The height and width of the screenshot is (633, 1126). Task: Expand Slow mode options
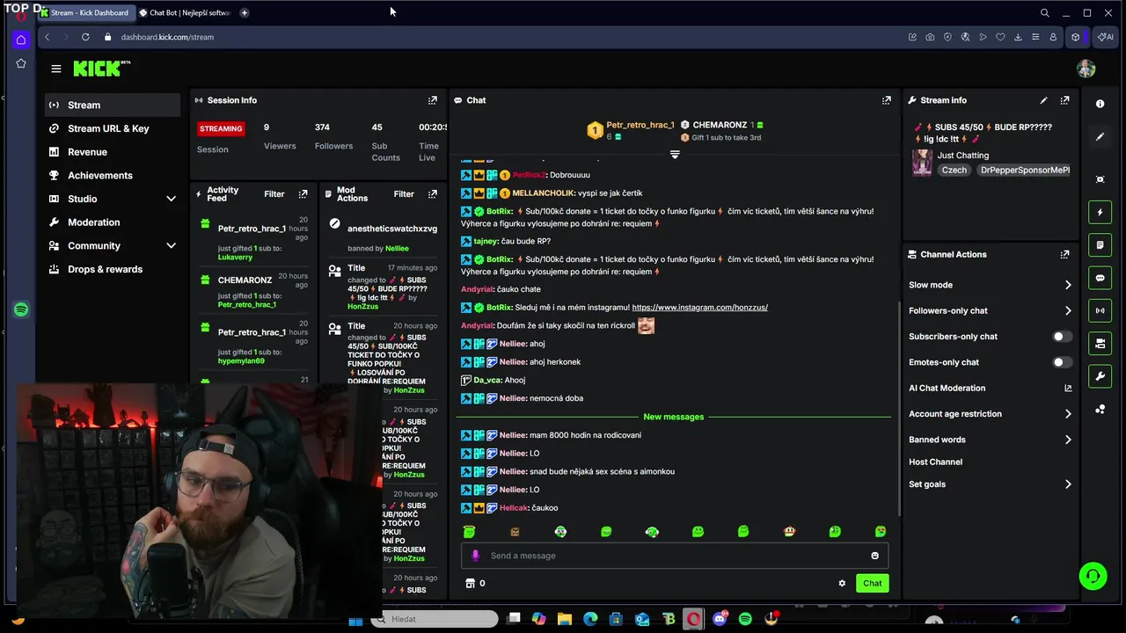click(x=1068, y=285)
